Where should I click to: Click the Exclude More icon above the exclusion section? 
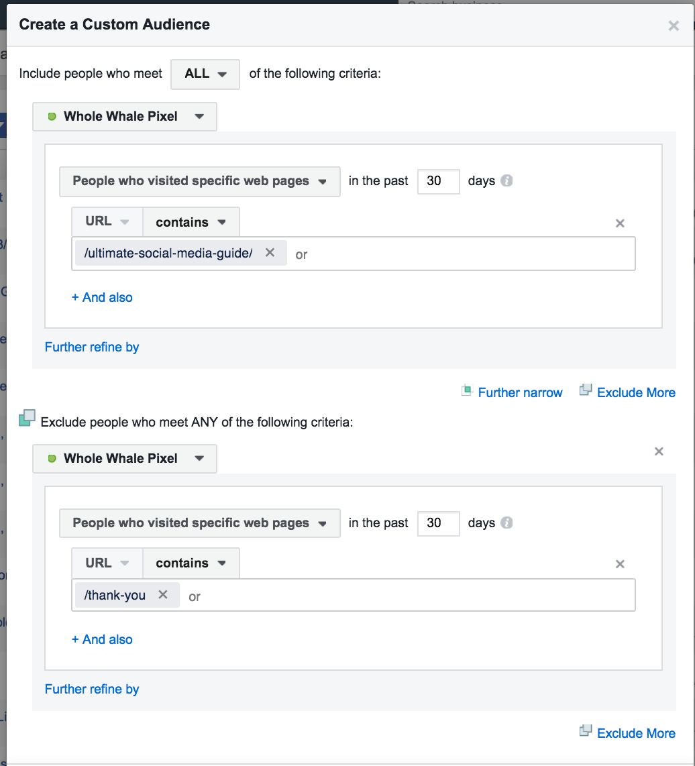pos(586,390)
